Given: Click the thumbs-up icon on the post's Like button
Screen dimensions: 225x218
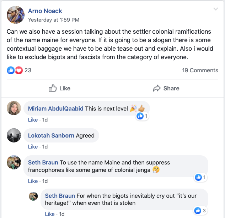Looking at the screenshot, I should coord(53,88).
